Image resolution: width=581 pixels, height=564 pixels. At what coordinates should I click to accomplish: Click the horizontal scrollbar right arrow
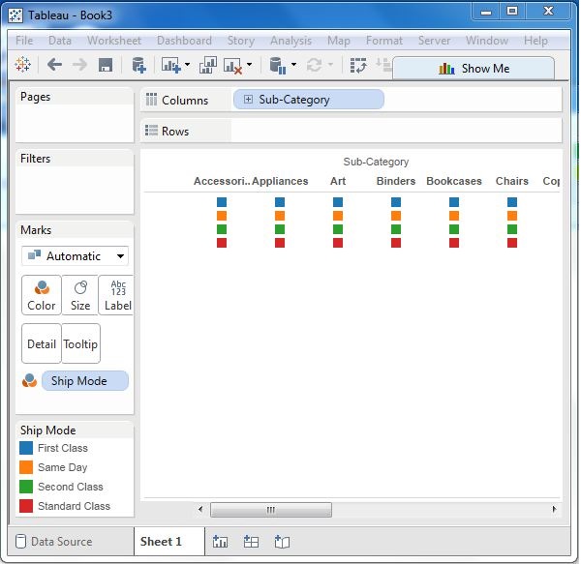554,509
